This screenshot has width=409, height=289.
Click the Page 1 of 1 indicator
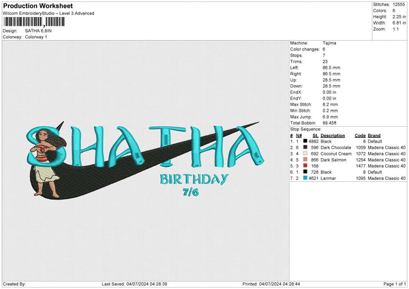click(x=395, y=284)
